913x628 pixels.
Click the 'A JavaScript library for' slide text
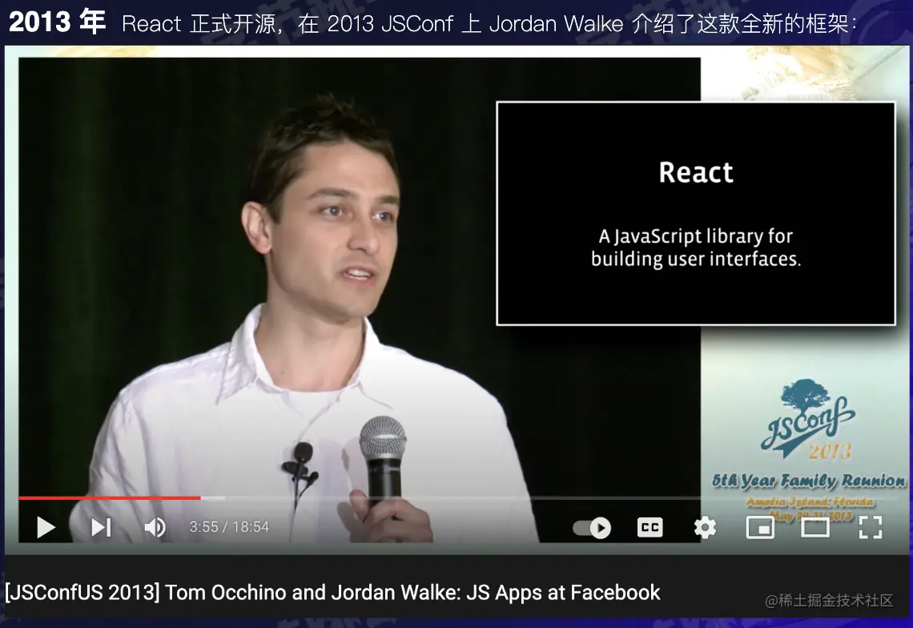point(696,236)
